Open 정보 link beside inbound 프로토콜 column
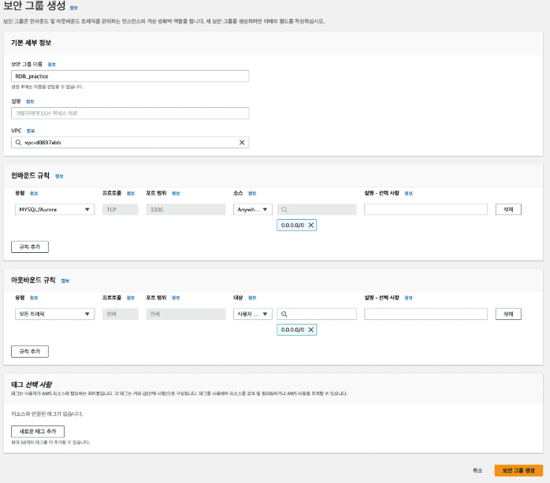 (x=131, y=193)
